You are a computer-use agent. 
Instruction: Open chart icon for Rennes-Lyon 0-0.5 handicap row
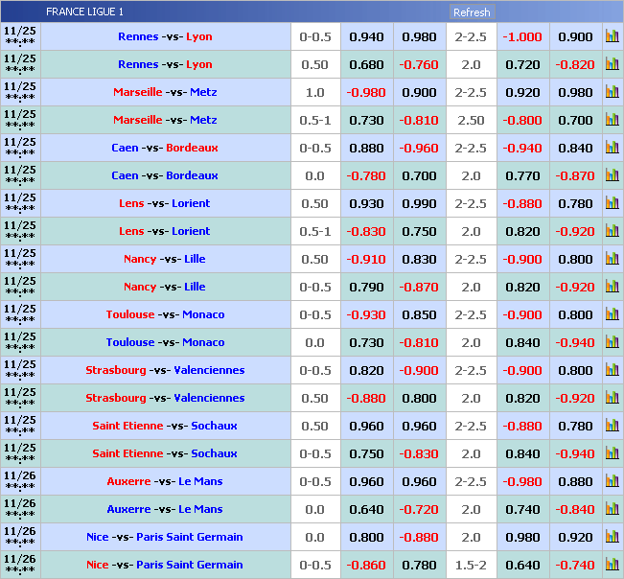[x=612, y=36]
